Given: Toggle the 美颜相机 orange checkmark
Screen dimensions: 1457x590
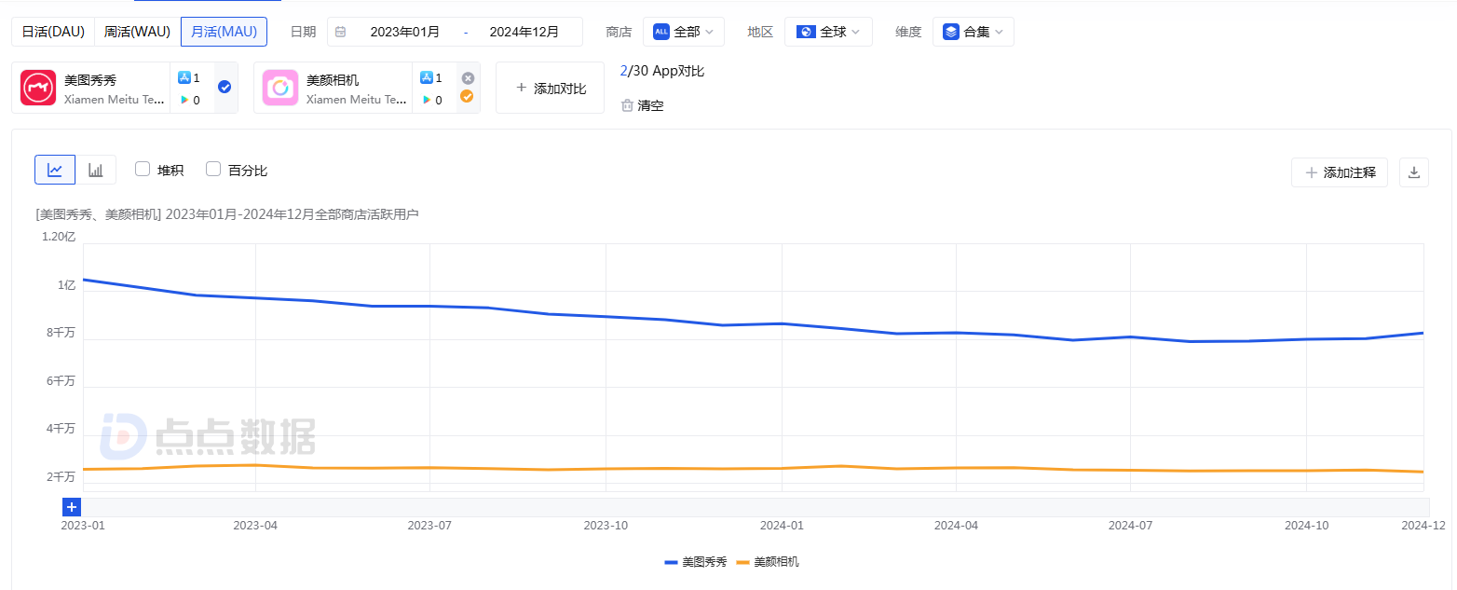Looking at the screenshot, I should [468, 96].
